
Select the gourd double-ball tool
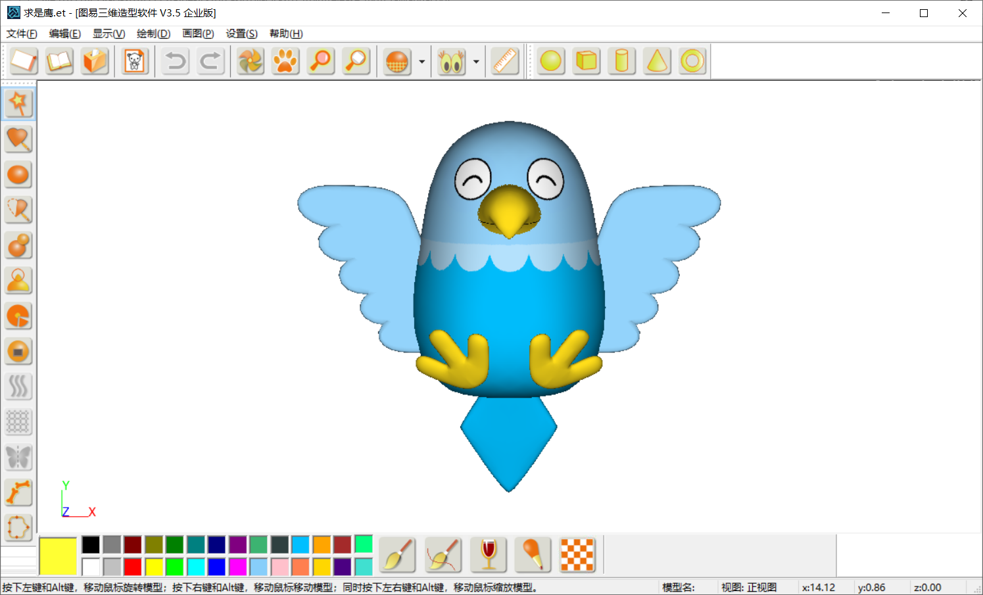[18, 245]
